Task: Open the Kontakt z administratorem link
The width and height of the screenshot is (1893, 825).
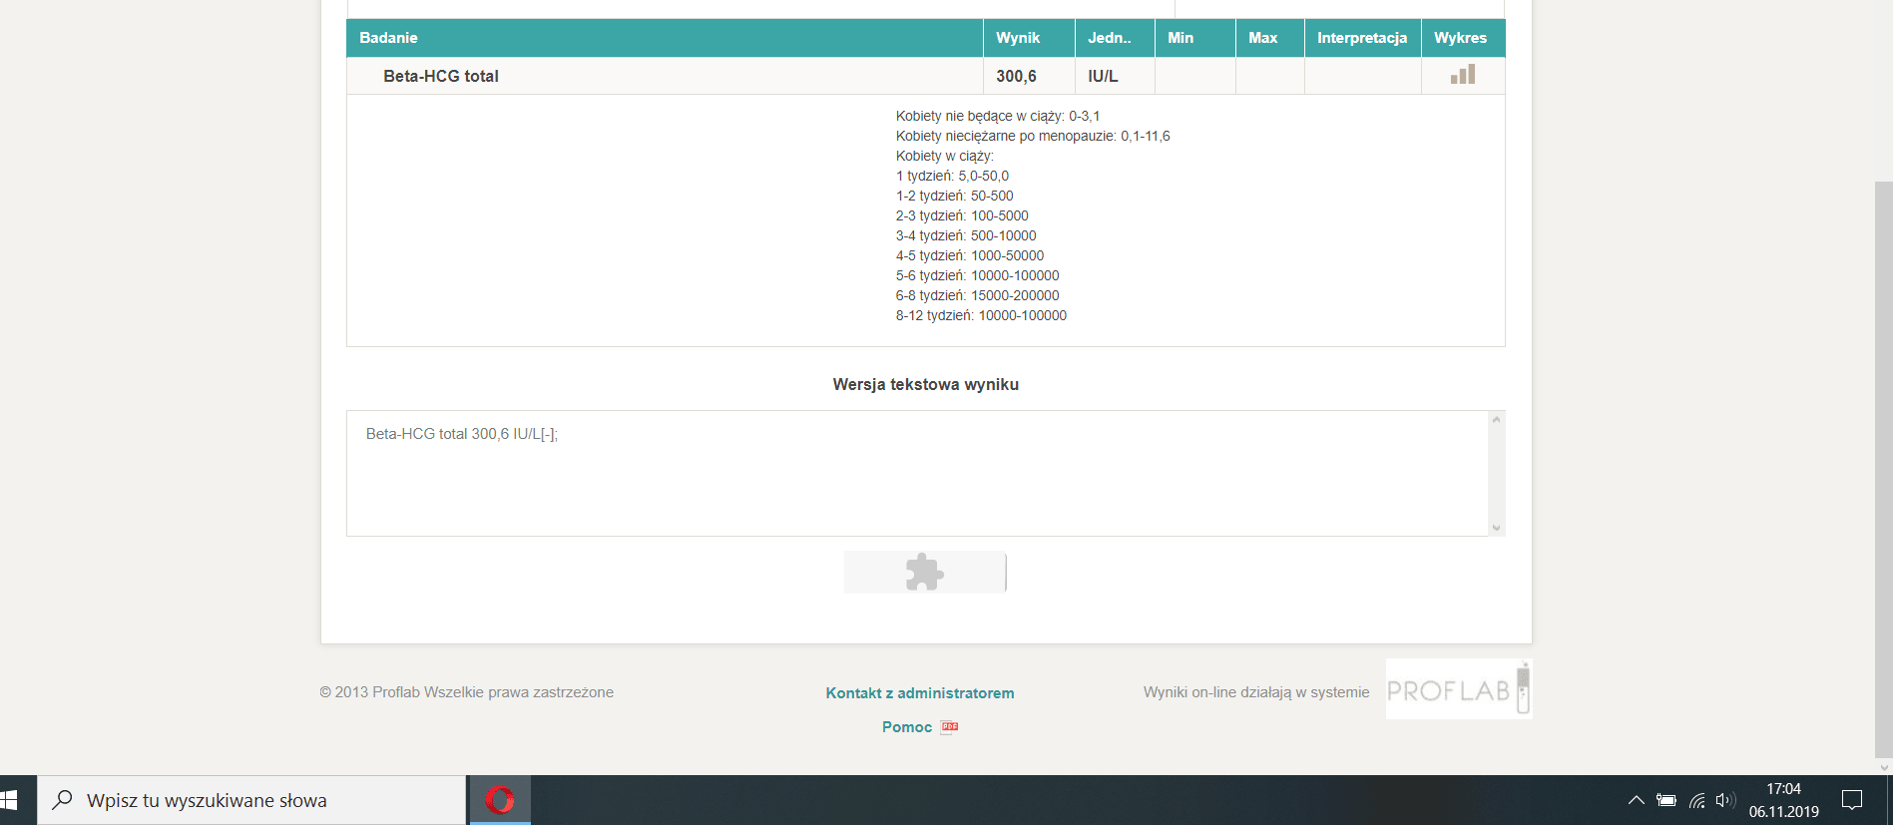Action: (x=919, y=693)
